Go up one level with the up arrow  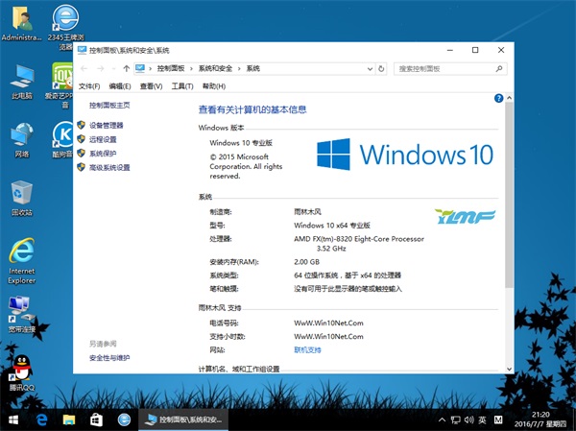click(127, 68)
